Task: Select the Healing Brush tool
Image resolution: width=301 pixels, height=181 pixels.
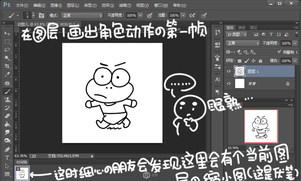Action: point(7,83)
